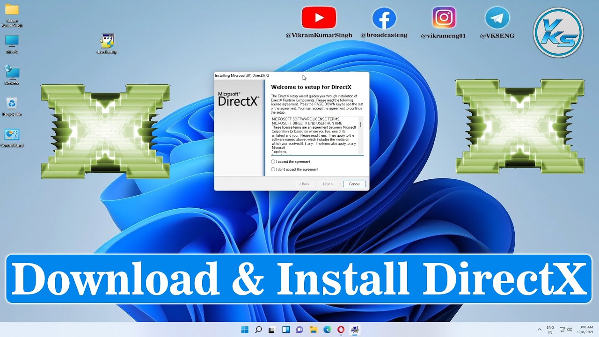
Task: Open taskbar Search magnifier
Action: pos(258,330)
